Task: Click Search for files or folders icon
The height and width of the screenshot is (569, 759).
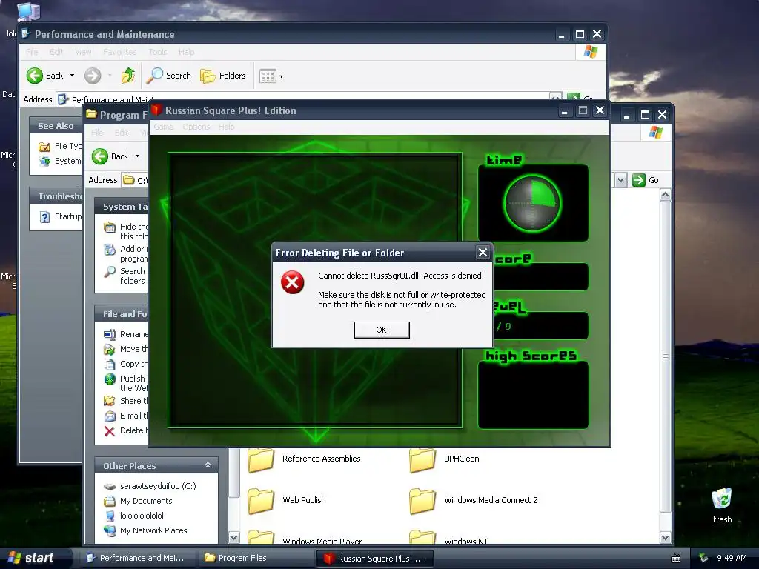Action: point(110,271)
